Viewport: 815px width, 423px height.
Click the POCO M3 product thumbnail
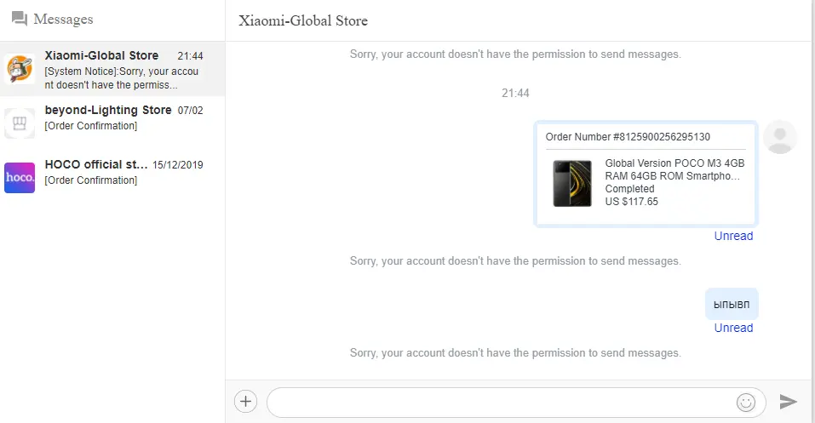pyautogui.click(x=572, y=184)
